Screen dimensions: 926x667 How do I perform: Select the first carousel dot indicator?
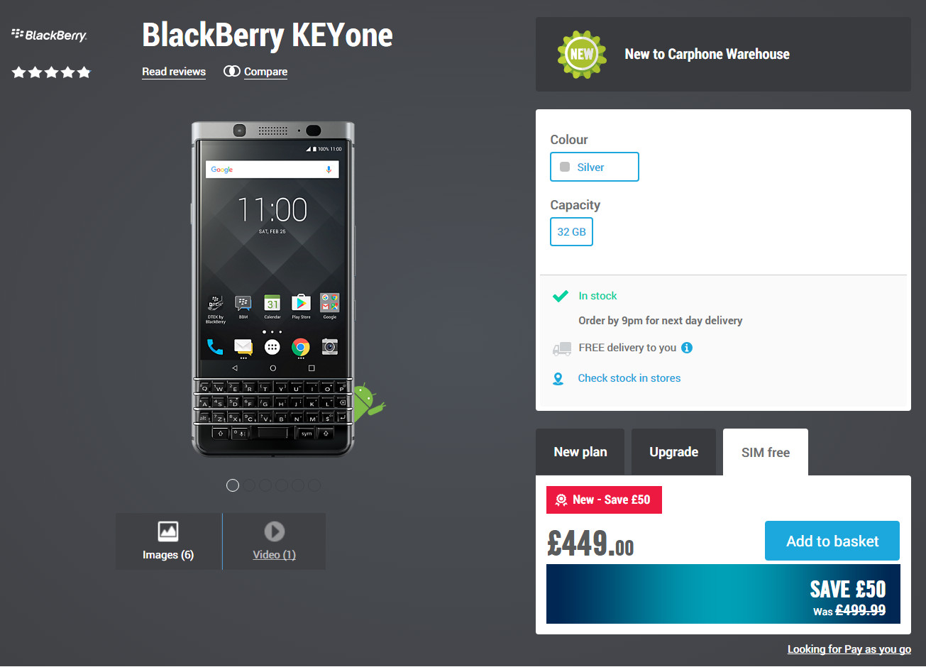coord(233,485)
